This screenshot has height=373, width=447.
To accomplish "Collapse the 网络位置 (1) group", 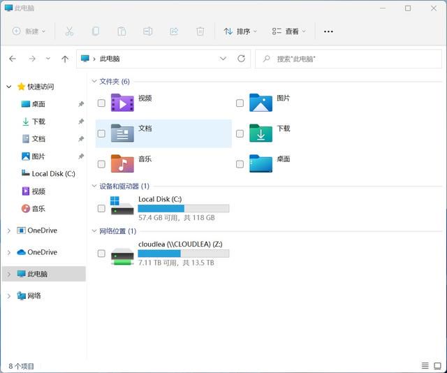I will point(94,231).
